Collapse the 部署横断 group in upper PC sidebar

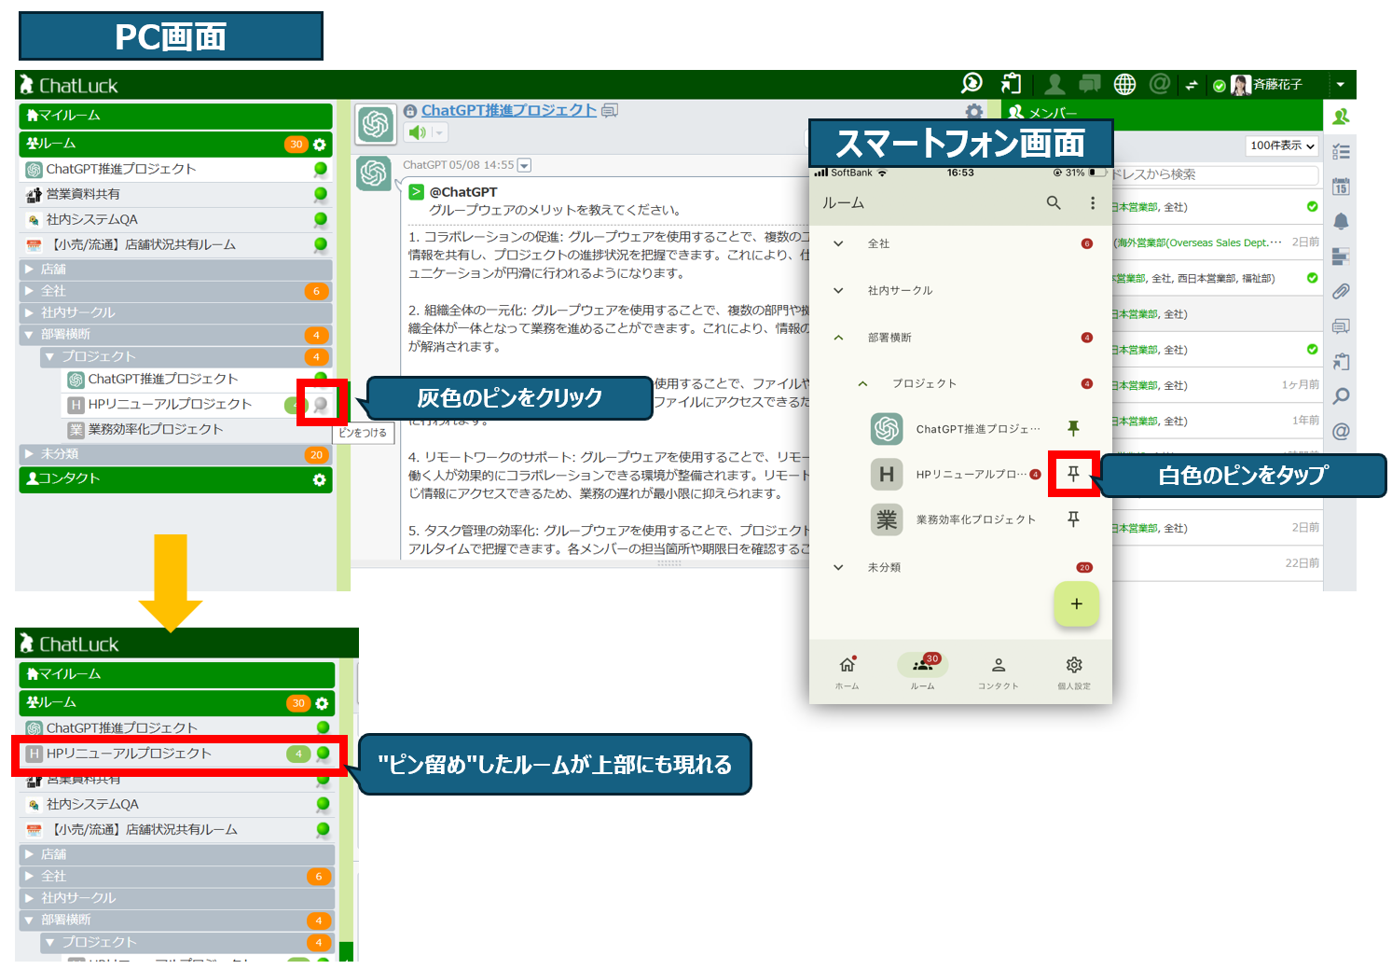coord(30,335)
